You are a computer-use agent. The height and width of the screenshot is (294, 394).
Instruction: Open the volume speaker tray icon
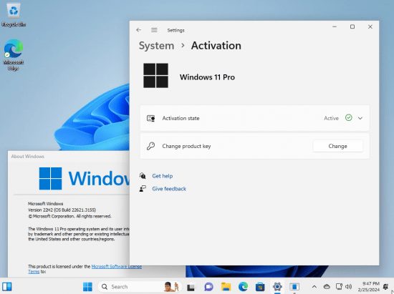pos(349,286)
